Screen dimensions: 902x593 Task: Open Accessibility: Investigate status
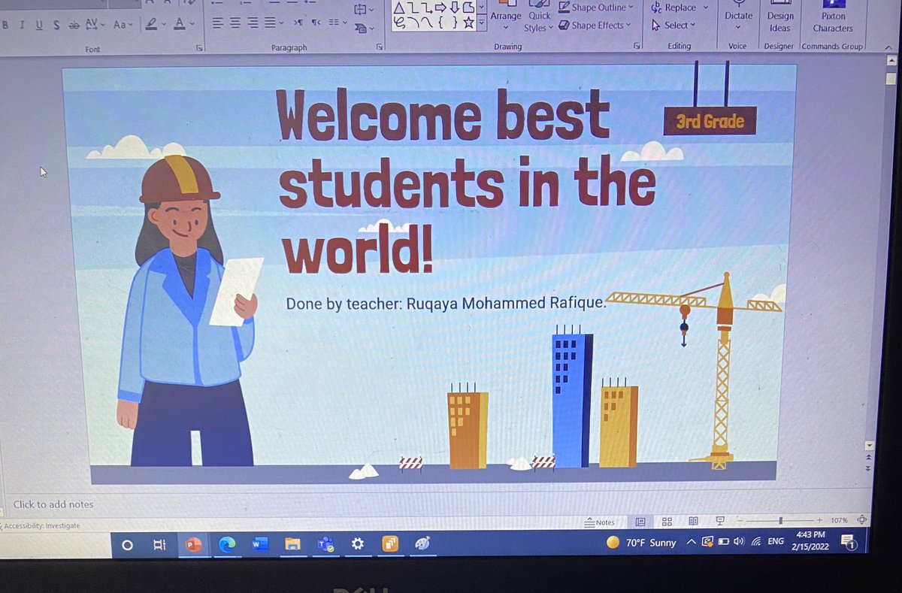tap(41, 525)
